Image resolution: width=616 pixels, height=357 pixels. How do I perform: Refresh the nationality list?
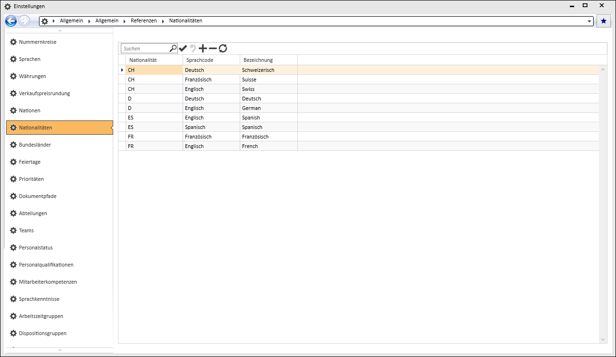[x=223, y=48]
